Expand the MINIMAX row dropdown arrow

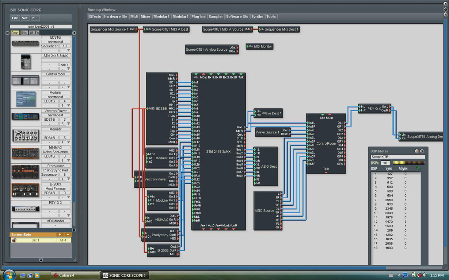pyautogui.click(x=68, y=160)
